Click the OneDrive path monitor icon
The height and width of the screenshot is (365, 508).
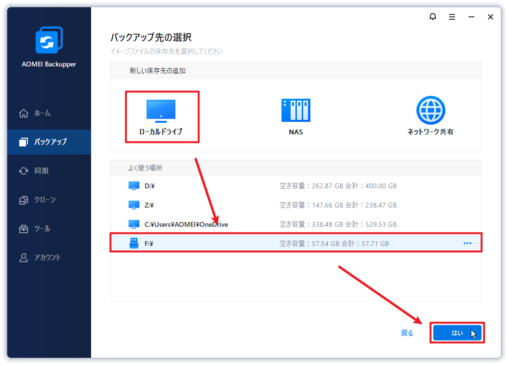coord(134,224)
